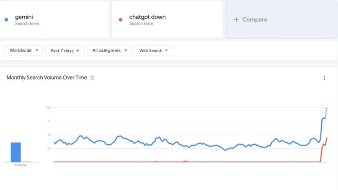Image resolution: width=338 pixels, height=190 pixels.
Task: Click the 100 label on the y-axis
Action: pos(48,108)
